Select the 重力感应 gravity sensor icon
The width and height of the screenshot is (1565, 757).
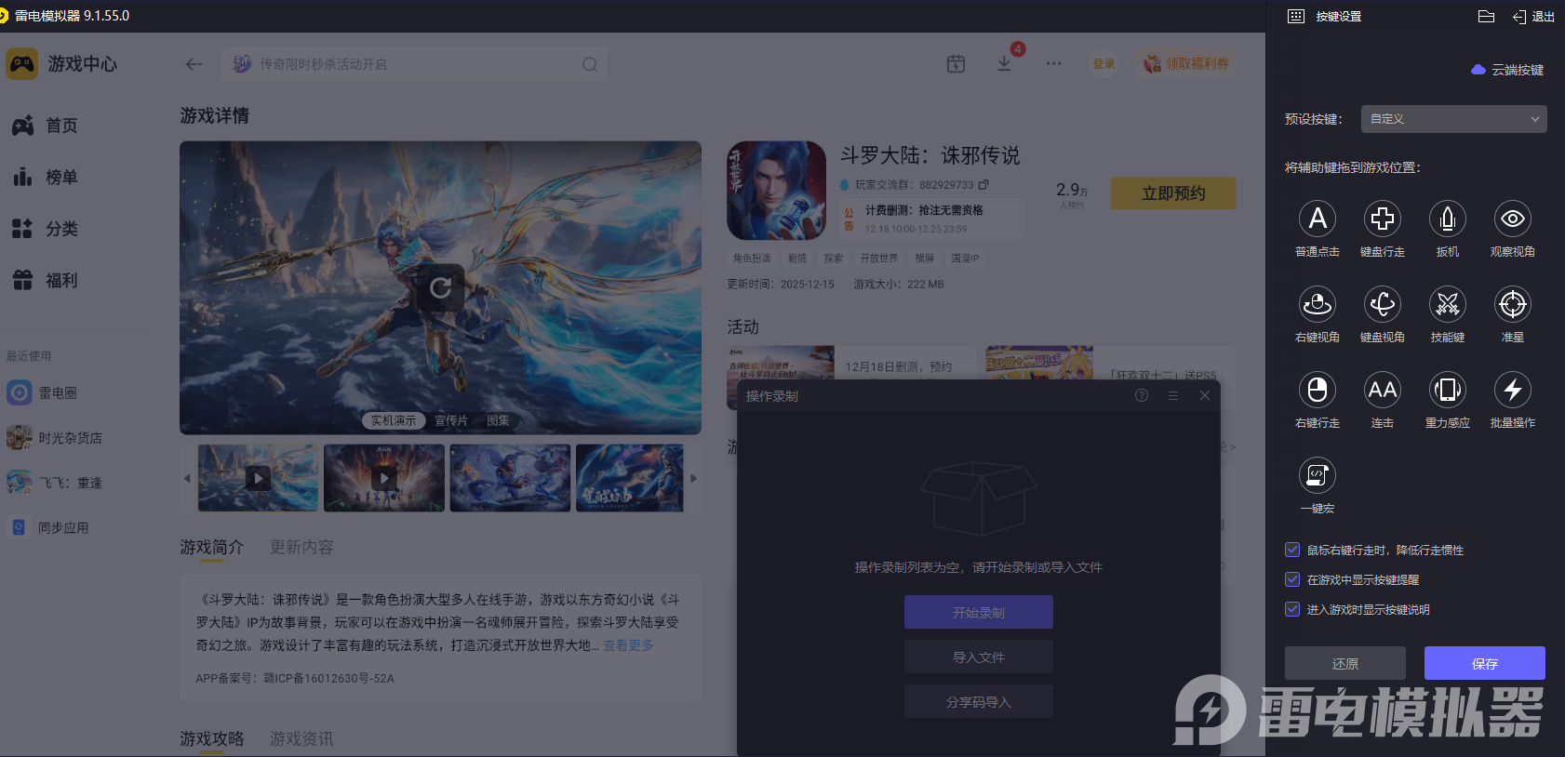tap(1448, 390)
